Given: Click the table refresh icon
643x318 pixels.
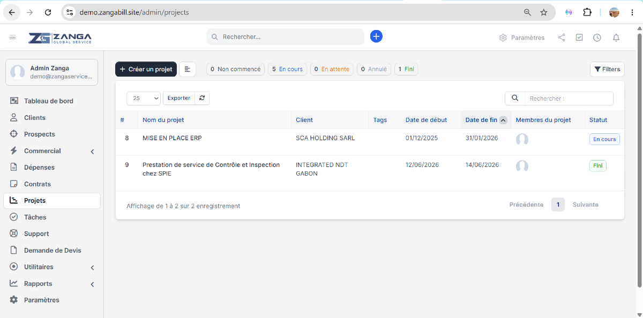Looking at the screenshot, I should pos(202,98).
